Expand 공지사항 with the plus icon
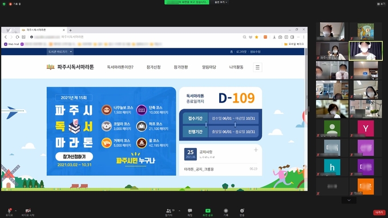This screenshot has width=388, height=218. 256,150
